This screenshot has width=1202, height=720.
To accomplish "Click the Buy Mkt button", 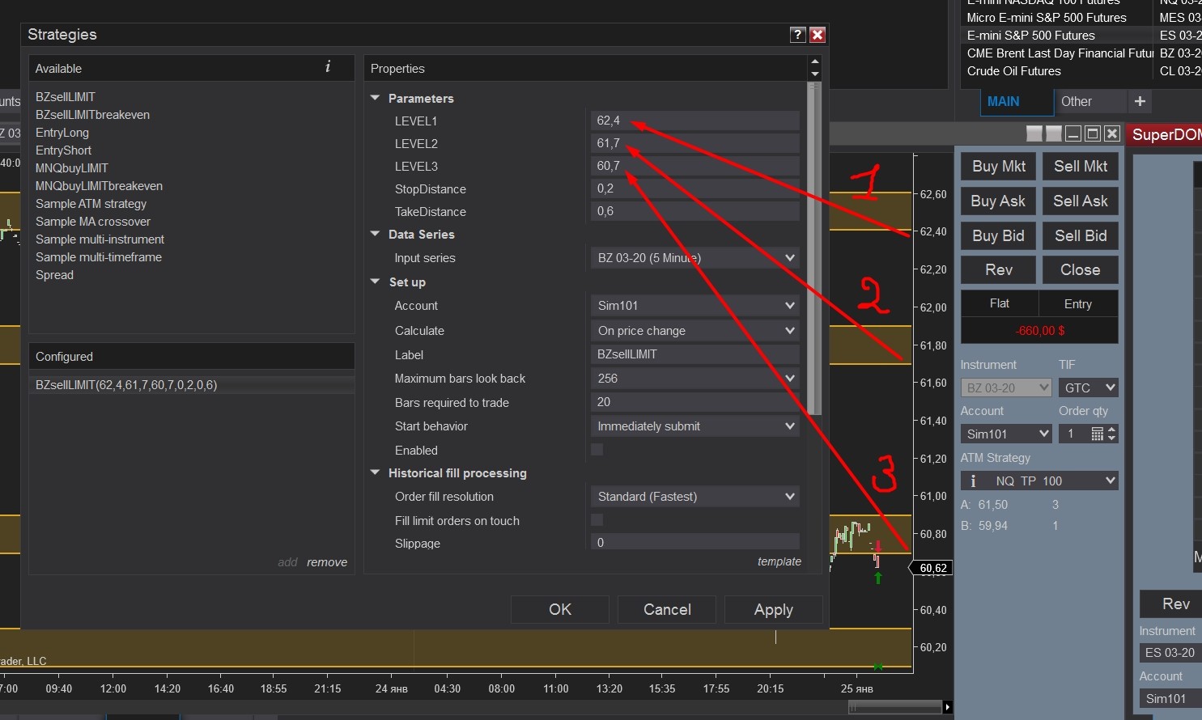I will (x=999, y=166).
